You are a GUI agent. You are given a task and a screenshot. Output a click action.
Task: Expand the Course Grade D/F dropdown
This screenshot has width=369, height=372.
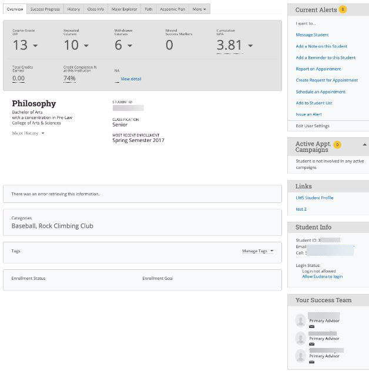[x=35, y=46]
